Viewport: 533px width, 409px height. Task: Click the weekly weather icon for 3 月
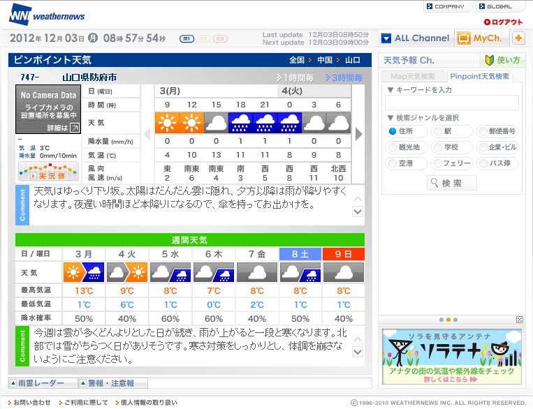[x=84, y=272]
